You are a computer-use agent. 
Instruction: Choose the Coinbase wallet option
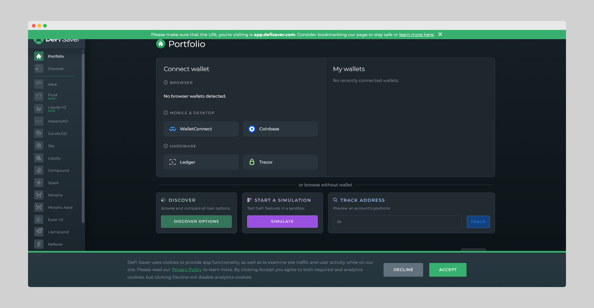[280, 129]
